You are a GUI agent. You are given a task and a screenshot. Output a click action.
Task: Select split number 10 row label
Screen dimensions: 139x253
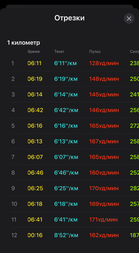pyautogui.click(x=14, y=204)
